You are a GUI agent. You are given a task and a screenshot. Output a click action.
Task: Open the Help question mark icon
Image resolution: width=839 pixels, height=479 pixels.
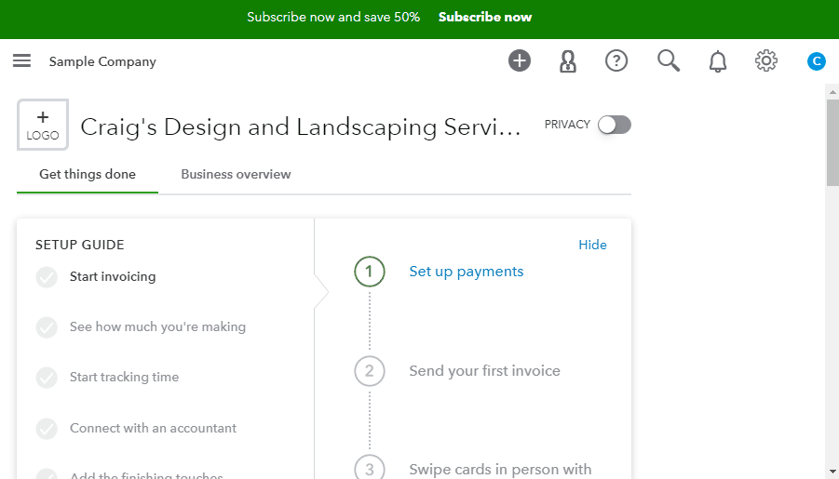click(x=616, y=61)
